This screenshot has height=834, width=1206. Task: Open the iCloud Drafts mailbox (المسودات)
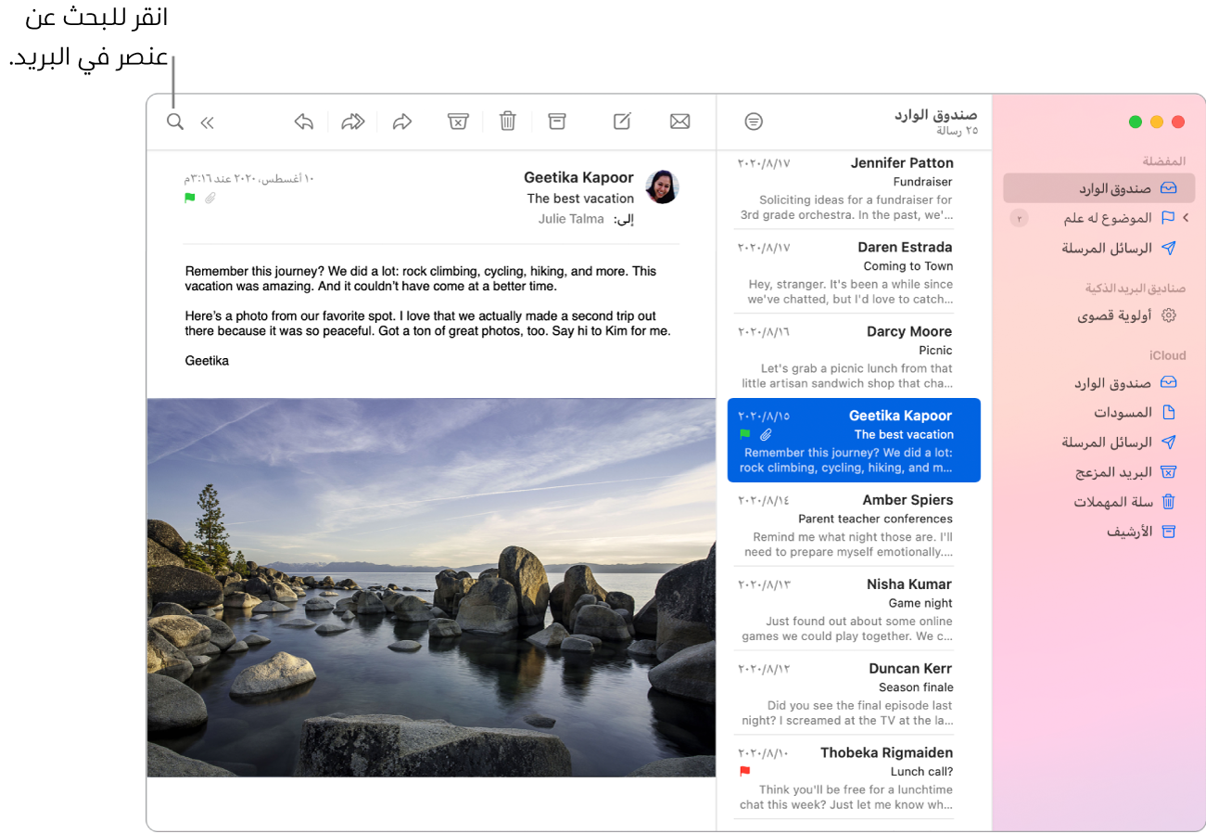tap(1123, 412)
